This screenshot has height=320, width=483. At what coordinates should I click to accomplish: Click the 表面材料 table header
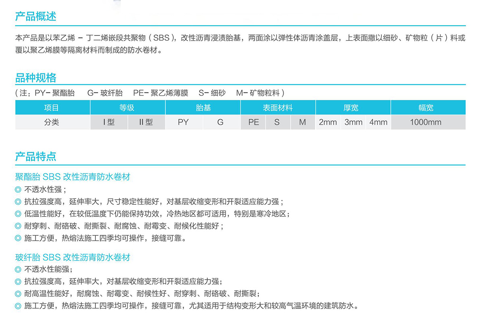[x=278, y=108]
